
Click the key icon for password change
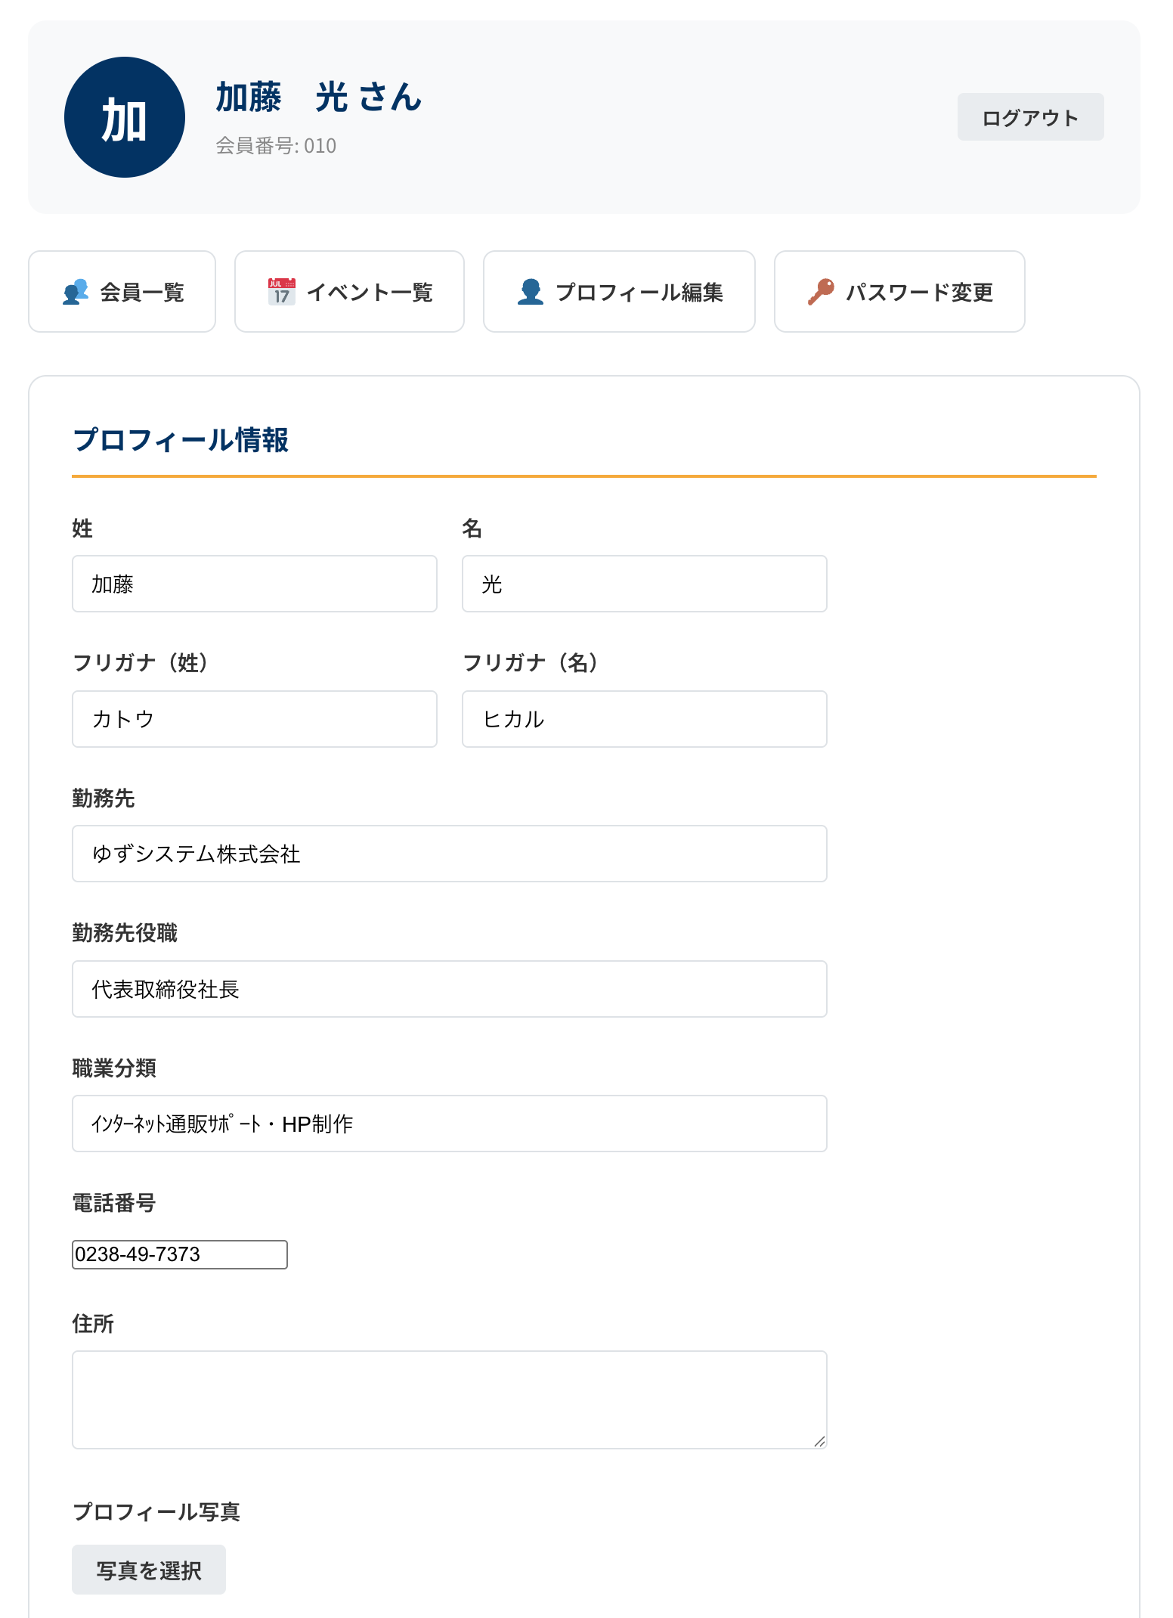pyautogui.click(x=821, y=292)
